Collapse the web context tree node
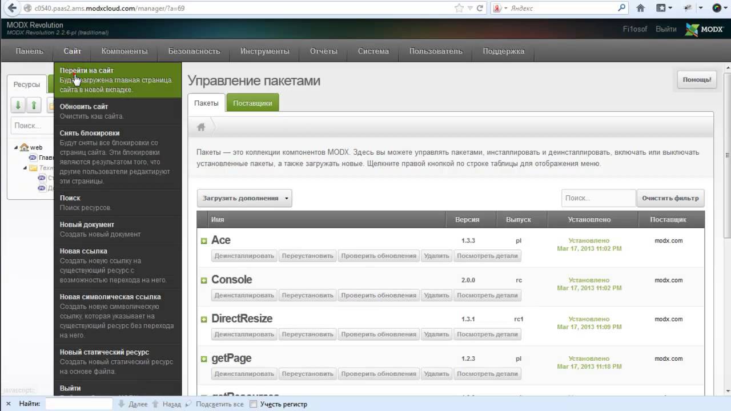This screenshot has height=411, width=731. click(17, 147)
